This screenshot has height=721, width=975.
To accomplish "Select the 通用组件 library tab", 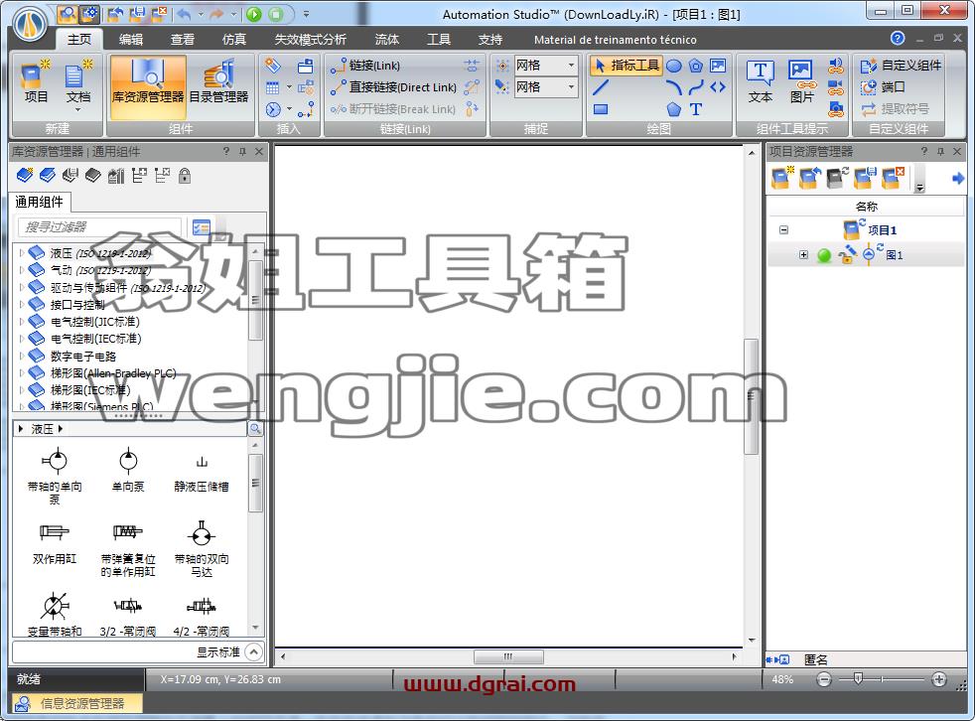I will (x=39, y=202).
